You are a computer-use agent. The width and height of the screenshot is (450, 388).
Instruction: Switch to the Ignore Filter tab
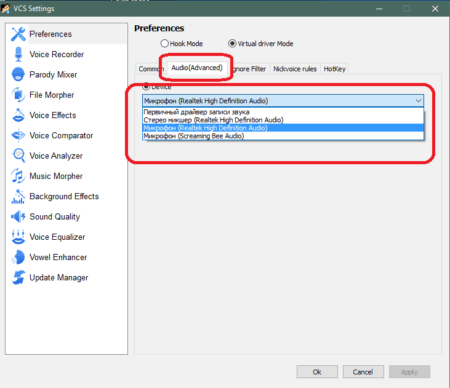click(249, 69)
